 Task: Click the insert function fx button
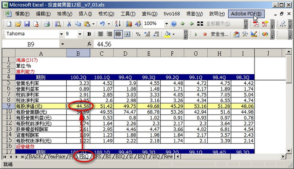click(90, 44)
